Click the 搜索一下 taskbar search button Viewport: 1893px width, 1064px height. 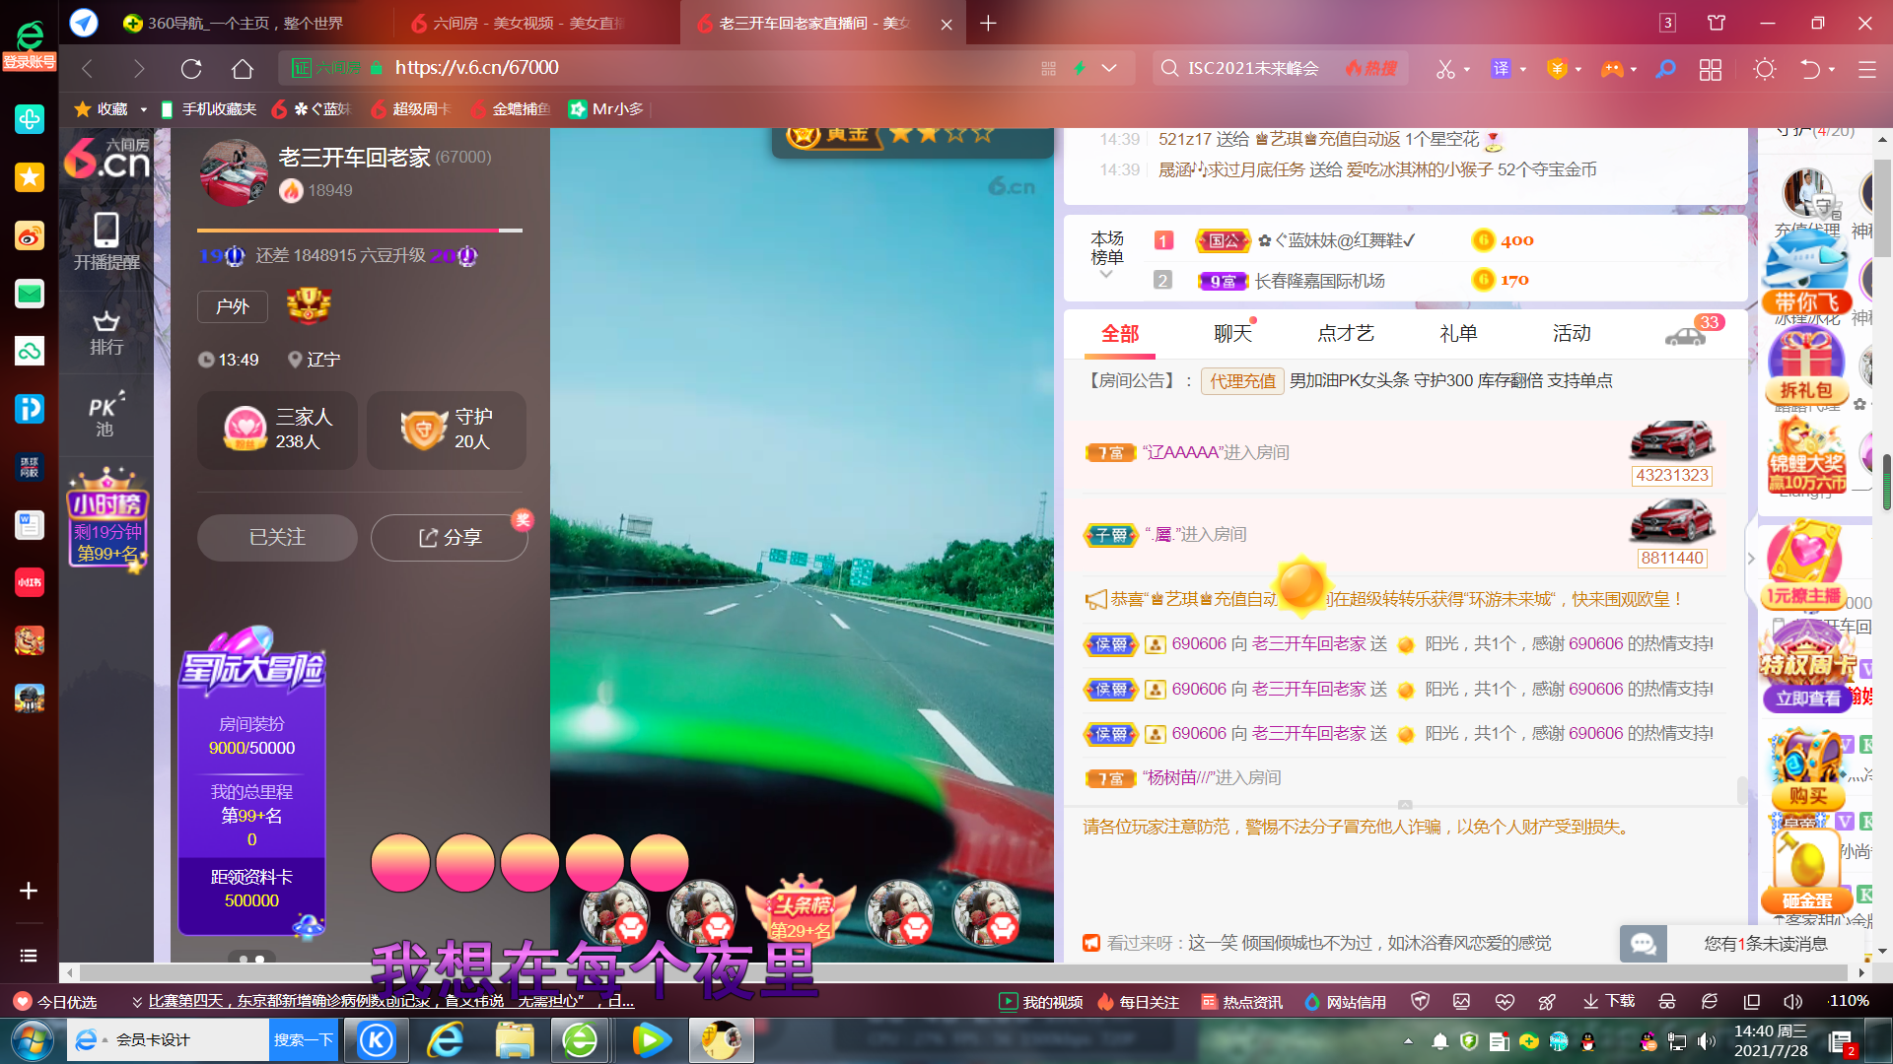coord(303,1040)
